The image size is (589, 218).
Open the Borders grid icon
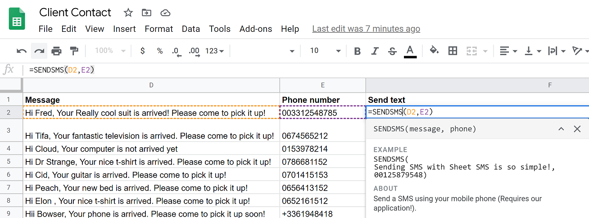click(x=453, y=51)
